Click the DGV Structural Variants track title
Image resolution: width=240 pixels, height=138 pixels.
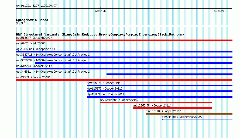point(100,34)
